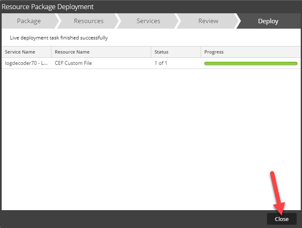Click the CEF Custom File resource entry
302x228 pixels.
click(x=73, y=63)
